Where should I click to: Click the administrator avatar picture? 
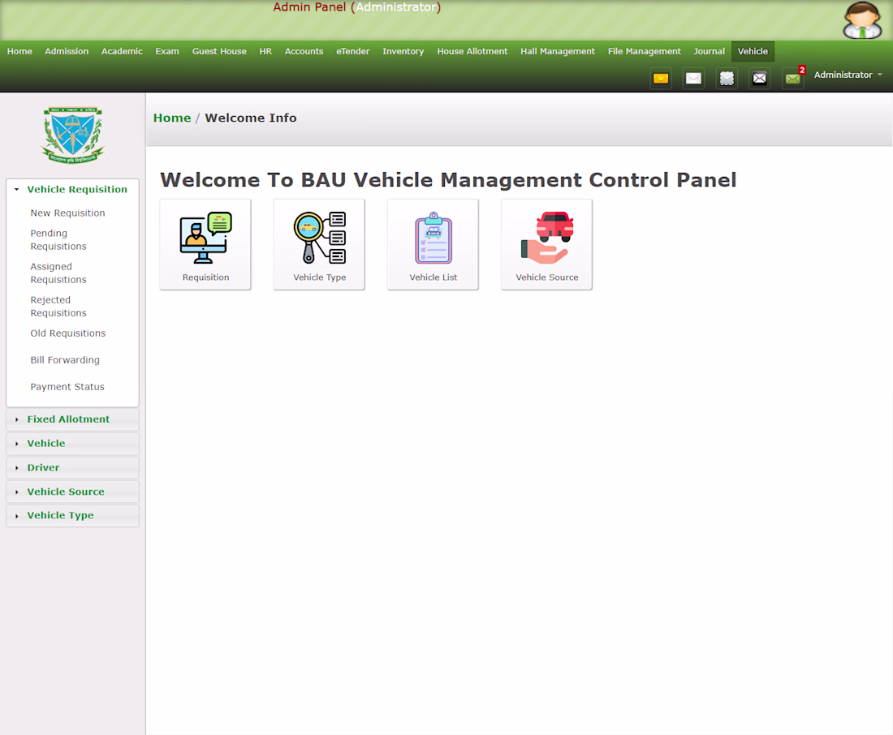coord(862,20)
